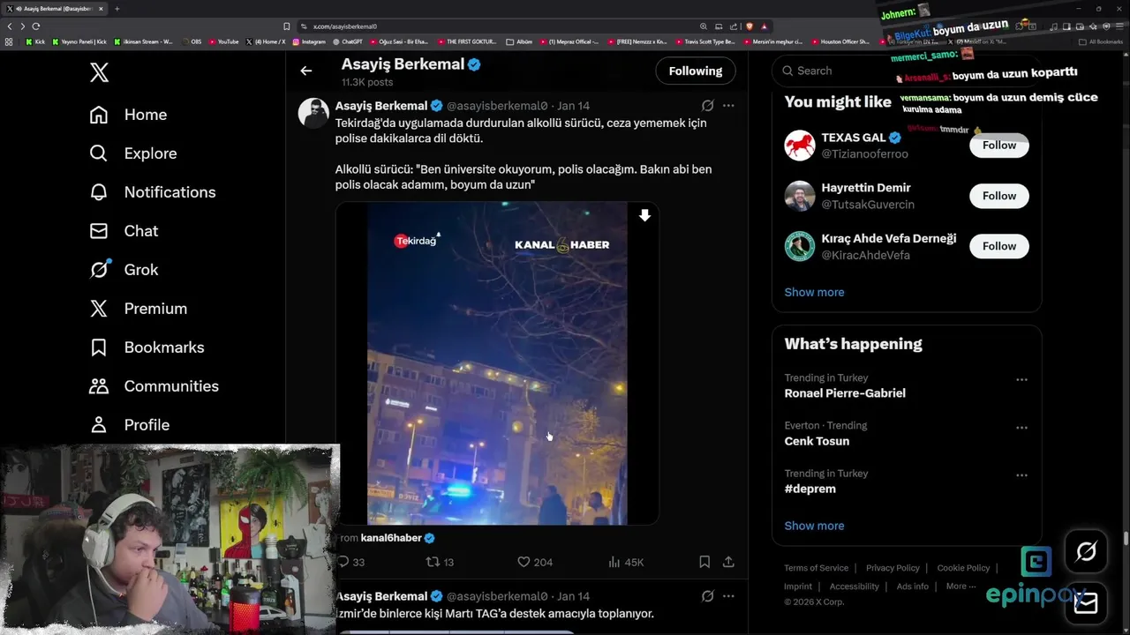
Task: Open the Ronael Pierre-Gabriel trend
Action: click(x=845, y=393)
